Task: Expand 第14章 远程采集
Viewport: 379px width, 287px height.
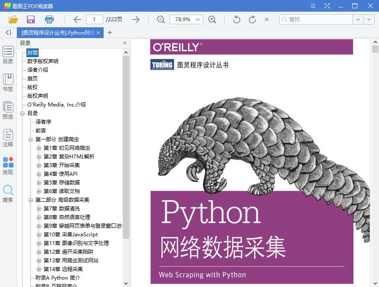Action: point(39,269)
